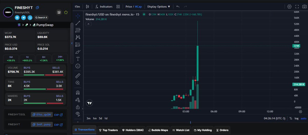308x135 pixels.
Task: Open indicator templates grid
Action: (118, 7)
